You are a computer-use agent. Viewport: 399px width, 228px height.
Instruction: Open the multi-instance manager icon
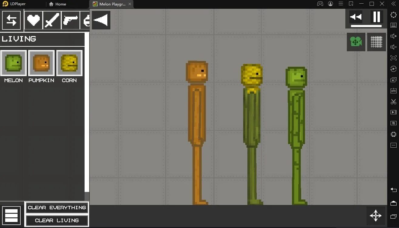pos(393,80)
